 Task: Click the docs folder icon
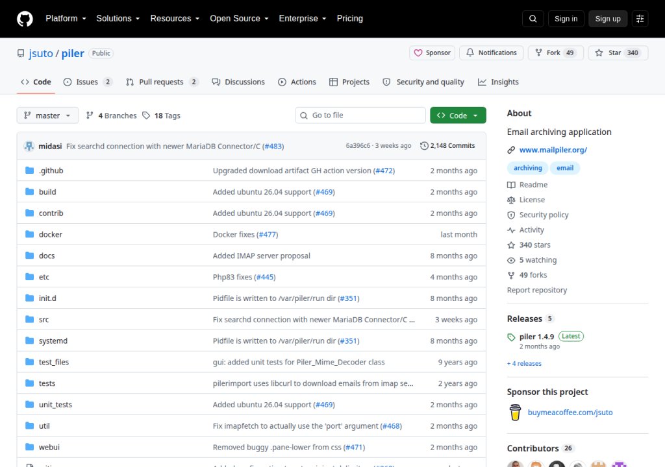point(29,255)
